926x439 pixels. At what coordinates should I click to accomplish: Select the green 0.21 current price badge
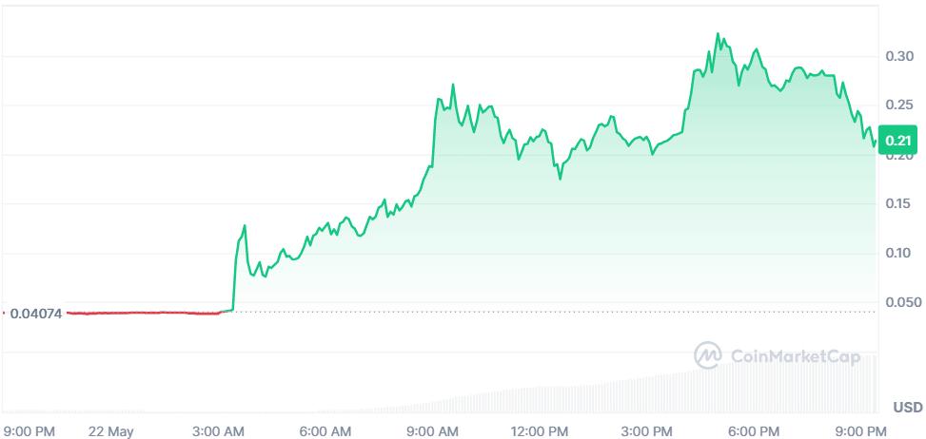pyautogui.click(x=898, y=142)
